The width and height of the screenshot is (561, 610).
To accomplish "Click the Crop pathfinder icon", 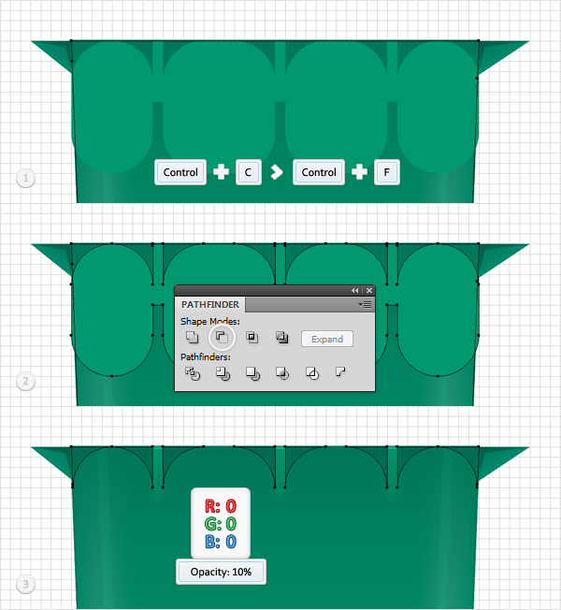I will point(282,373).
